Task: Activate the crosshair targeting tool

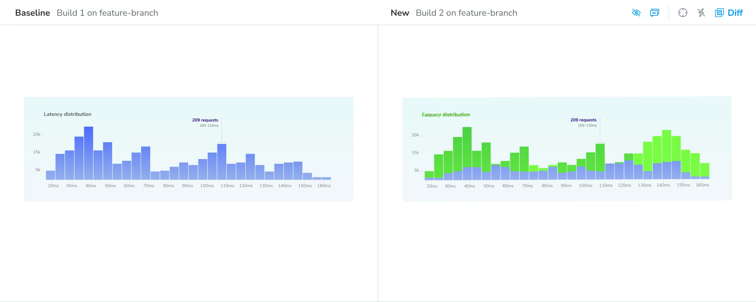Action: coord(683,13)
